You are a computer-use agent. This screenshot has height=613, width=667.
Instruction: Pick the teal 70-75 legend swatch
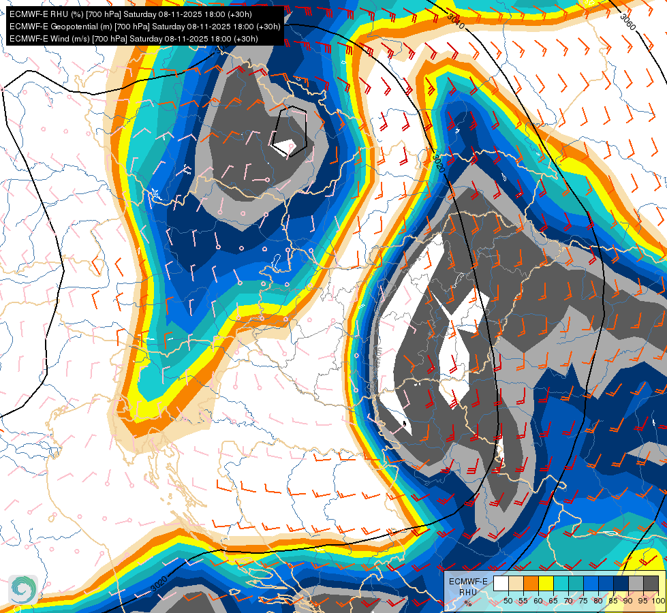[576, 583]
